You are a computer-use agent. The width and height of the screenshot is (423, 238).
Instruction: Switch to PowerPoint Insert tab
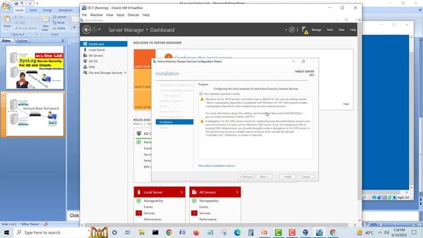(33, 11)
